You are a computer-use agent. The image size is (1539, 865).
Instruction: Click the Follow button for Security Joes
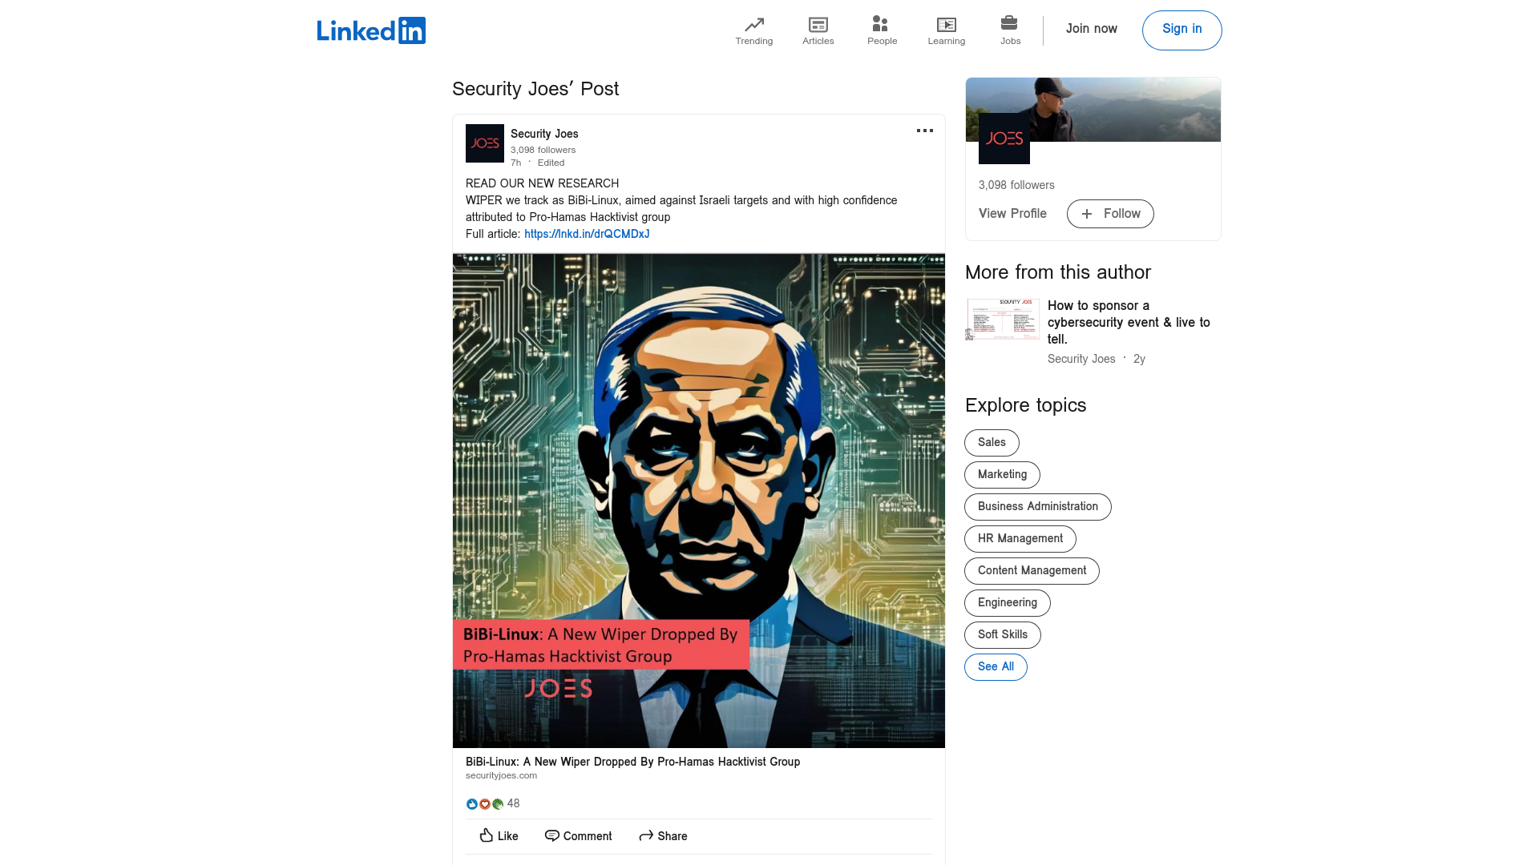click(1111, 213)
